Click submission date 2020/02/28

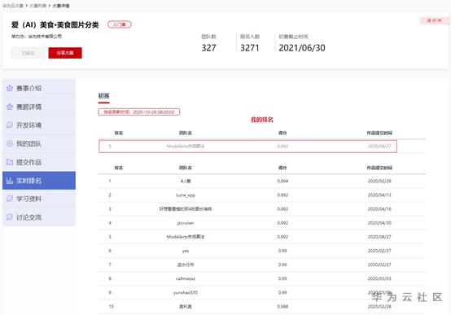379,307
